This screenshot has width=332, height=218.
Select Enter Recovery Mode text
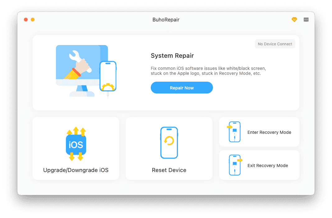coord(269,132)
